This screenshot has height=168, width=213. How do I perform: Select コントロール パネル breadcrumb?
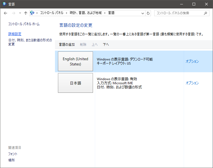coord(52,13)
